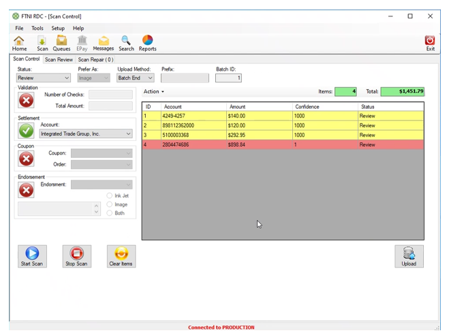The width and height of the screenshot is (449, 335).
Task: Click the Account column header
Action: click(193, 107)
